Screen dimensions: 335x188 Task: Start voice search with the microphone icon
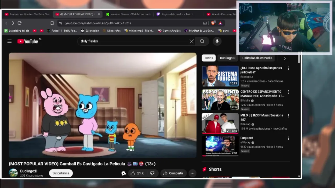tap(217, 41)
